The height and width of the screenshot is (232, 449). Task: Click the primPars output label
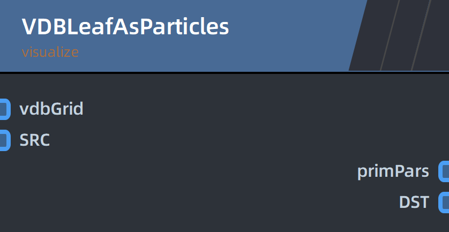(x=393, y=171)
